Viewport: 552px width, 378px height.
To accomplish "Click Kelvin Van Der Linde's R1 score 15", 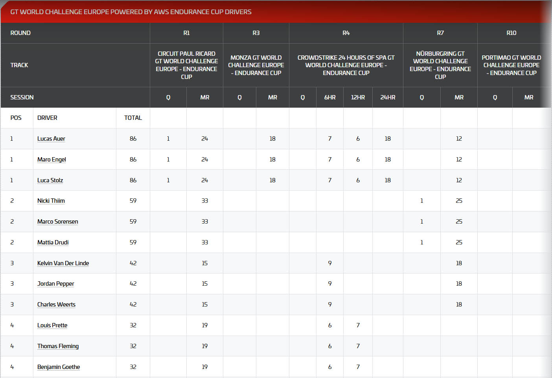I will coord(205,263).
